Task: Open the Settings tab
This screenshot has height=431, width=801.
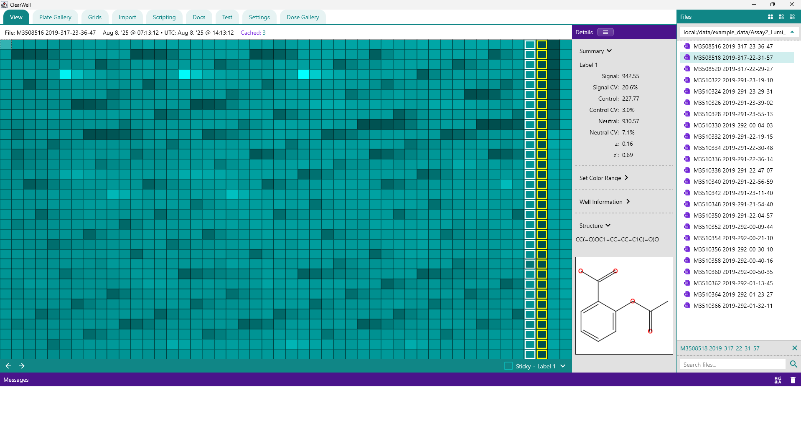Action: [x=259, y=17]
